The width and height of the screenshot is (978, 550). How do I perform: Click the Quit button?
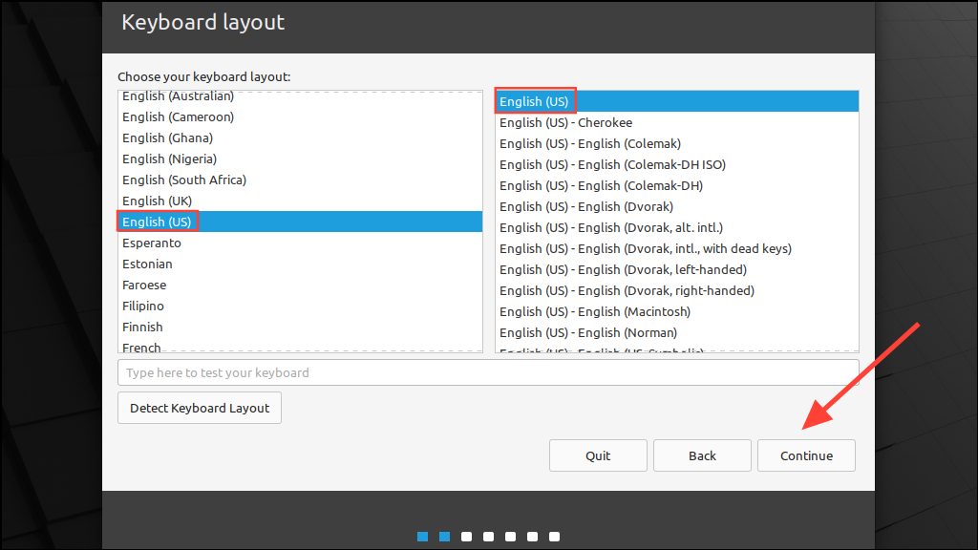tap(598, 455)
